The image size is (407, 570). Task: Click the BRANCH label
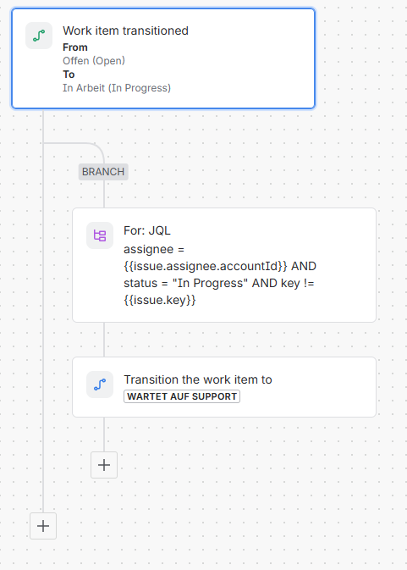pyautogui.click(x=103, y=172)
